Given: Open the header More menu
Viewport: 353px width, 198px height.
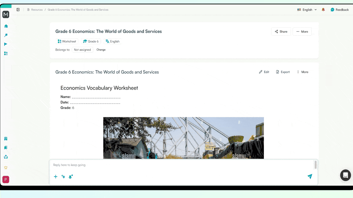Looking at the screenshot, I should (x=302, y=32).
